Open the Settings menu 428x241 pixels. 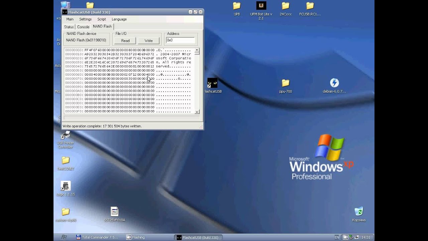click(85, 19)
